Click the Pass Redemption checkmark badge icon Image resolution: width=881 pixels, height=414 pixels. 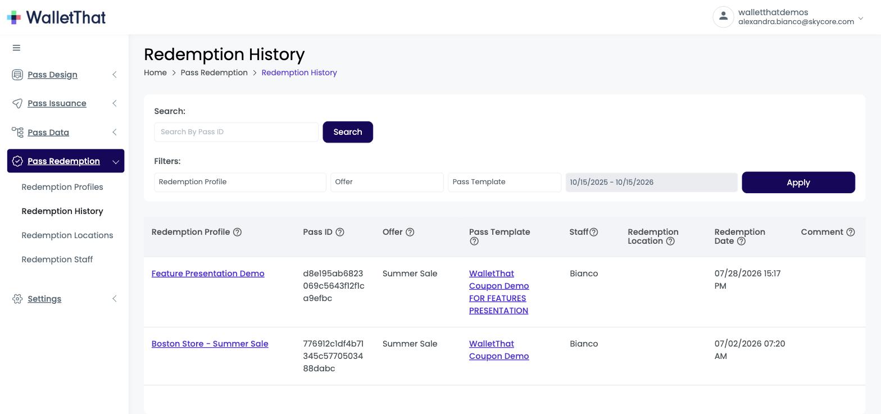coord(17,161)
